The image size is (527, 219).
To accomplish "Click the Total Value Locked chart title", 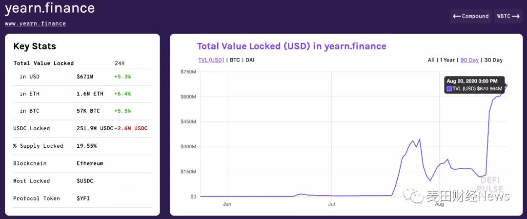I will (x=291, y=46).
